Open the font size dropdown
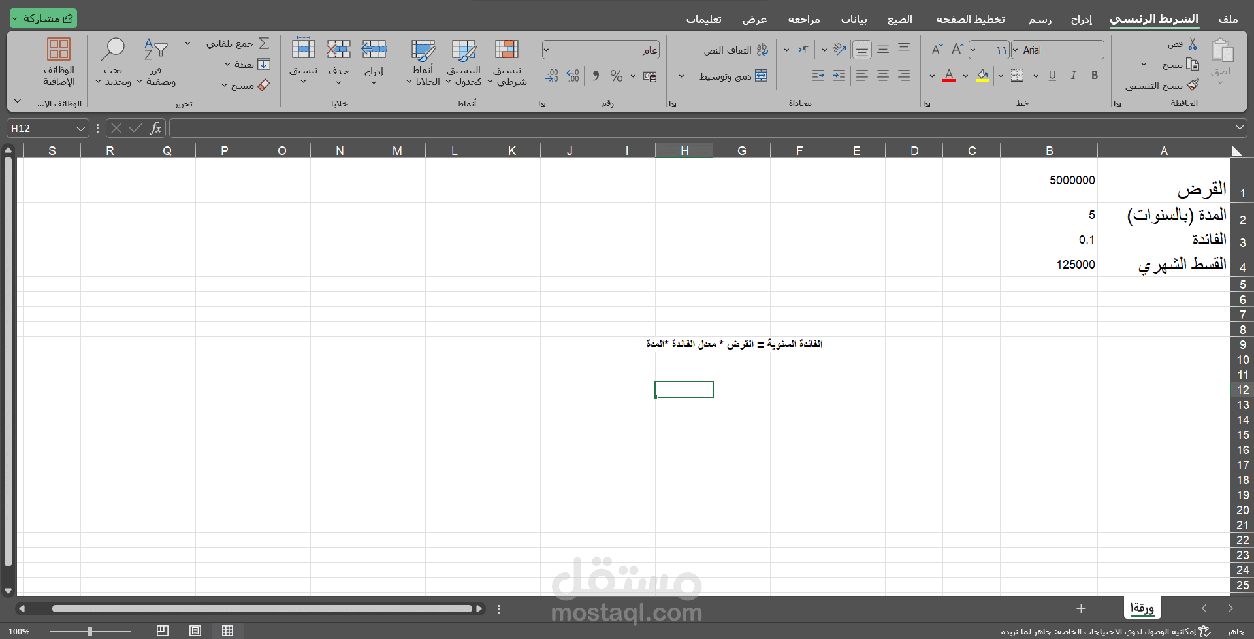 tap(973, 50)
